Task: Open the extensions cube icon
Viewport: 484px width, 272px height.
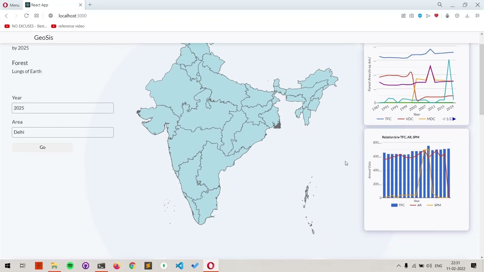Action: (457, 16)
